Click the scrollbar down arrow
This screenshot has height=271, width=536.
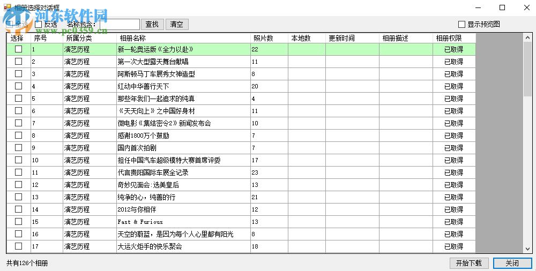tap(527, 249)
